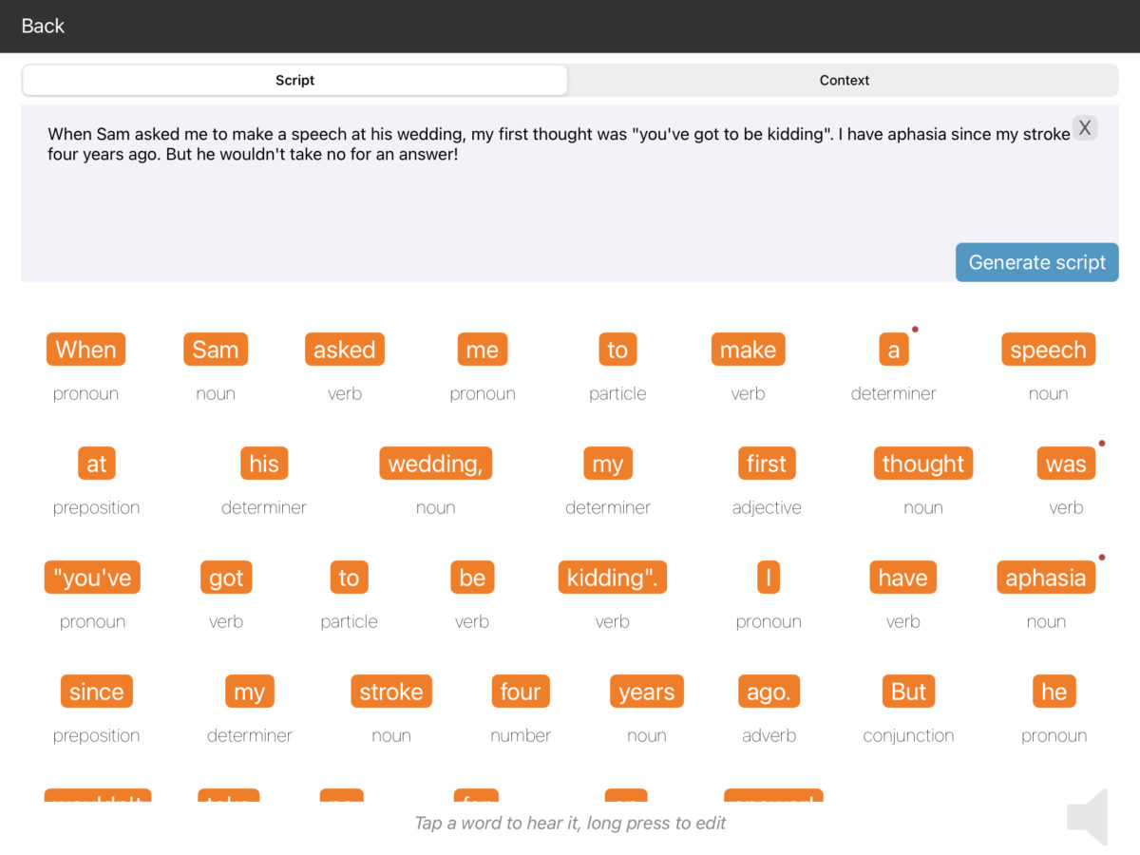Hear the word "first"

766,464
